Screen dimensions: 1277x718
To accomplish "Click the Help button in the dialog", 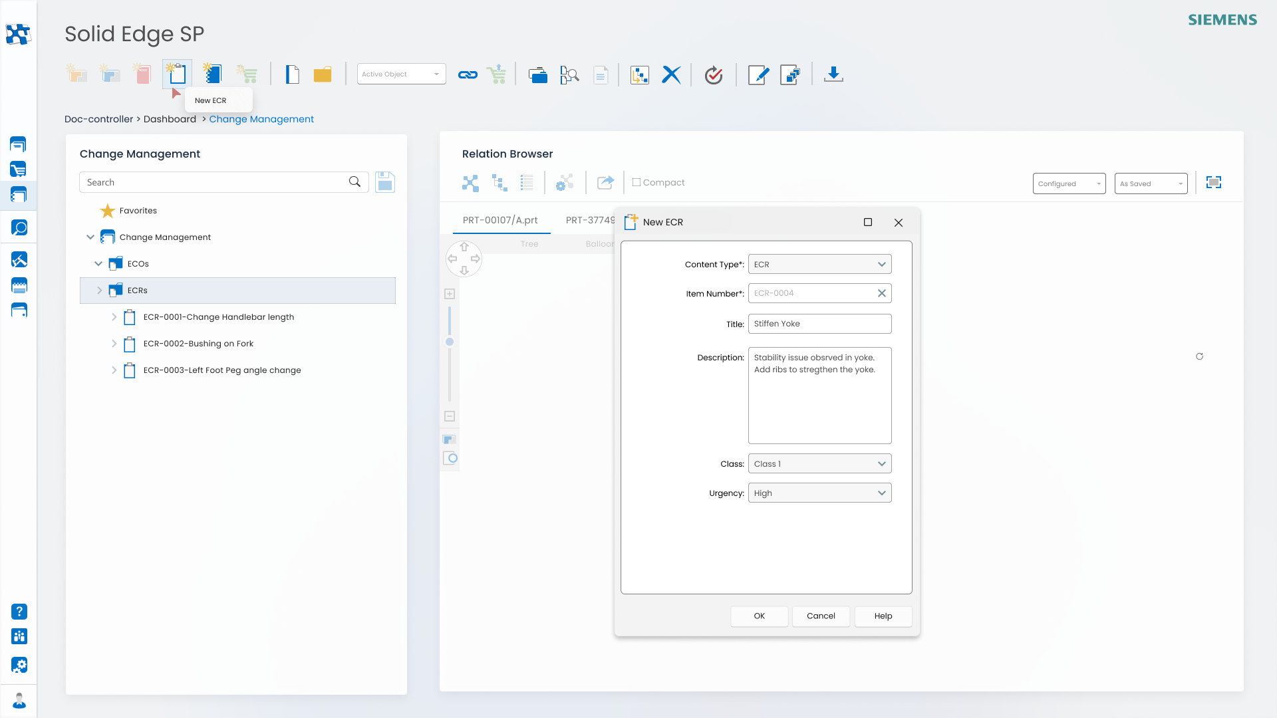I will tap(883, 616).
